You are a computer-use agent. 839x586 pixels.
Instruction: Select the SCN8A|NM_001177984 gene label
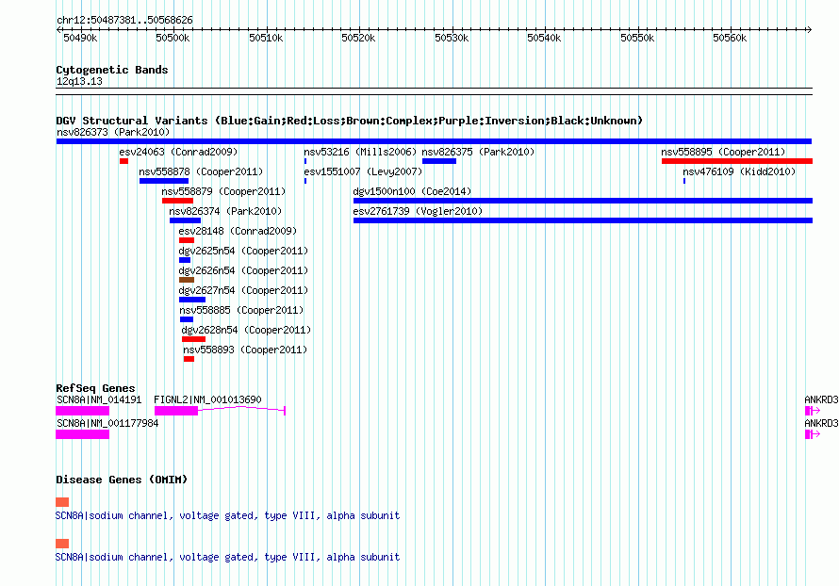107,423
